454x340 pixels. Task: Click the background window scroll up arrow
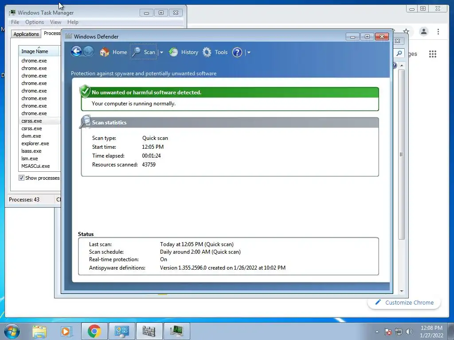[402, 66]
